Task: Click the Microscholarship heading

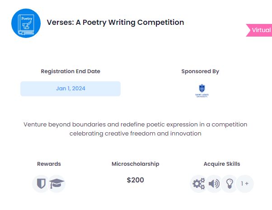Action: (135, 164)
